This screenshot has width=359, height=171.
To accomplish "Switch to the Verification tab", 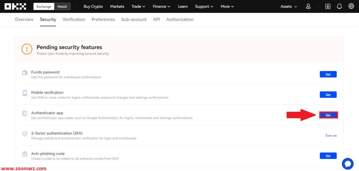I will 74,19.
